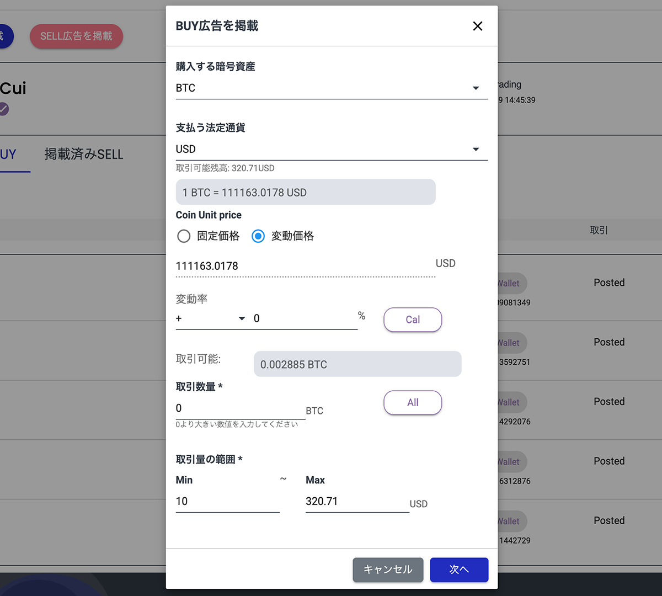Click the coin unit price 111163.0178 field
Viewport: 662px width, 596px height.
tap(305, 266)
